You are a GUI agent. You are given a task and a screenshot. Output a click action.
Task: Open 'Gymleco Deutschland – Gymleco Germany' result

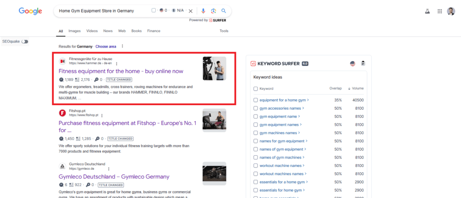tap(113, 176)
